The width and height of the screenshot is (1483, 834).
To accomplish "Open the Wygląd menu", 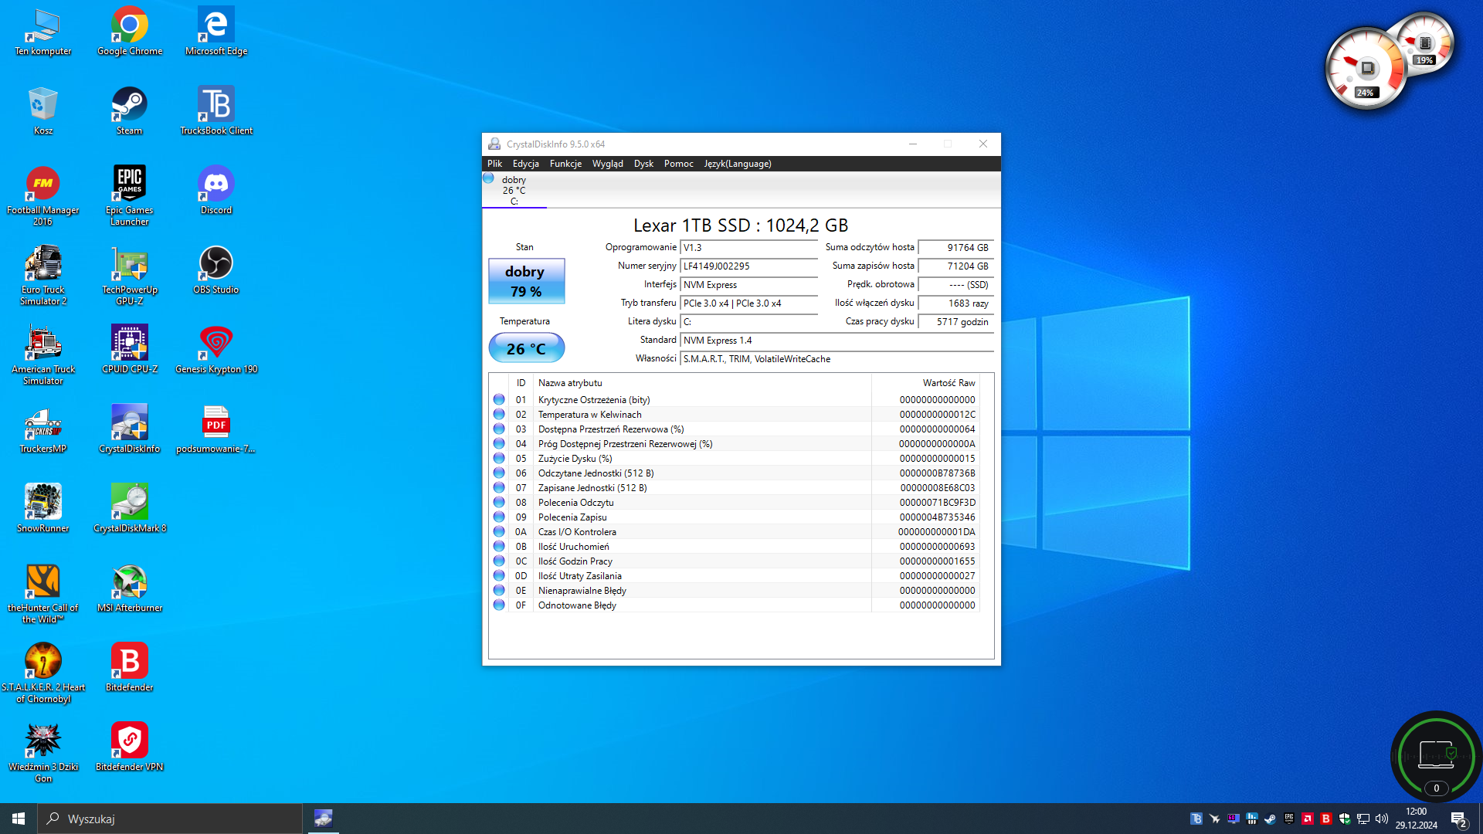I will (x=608, y=164).
